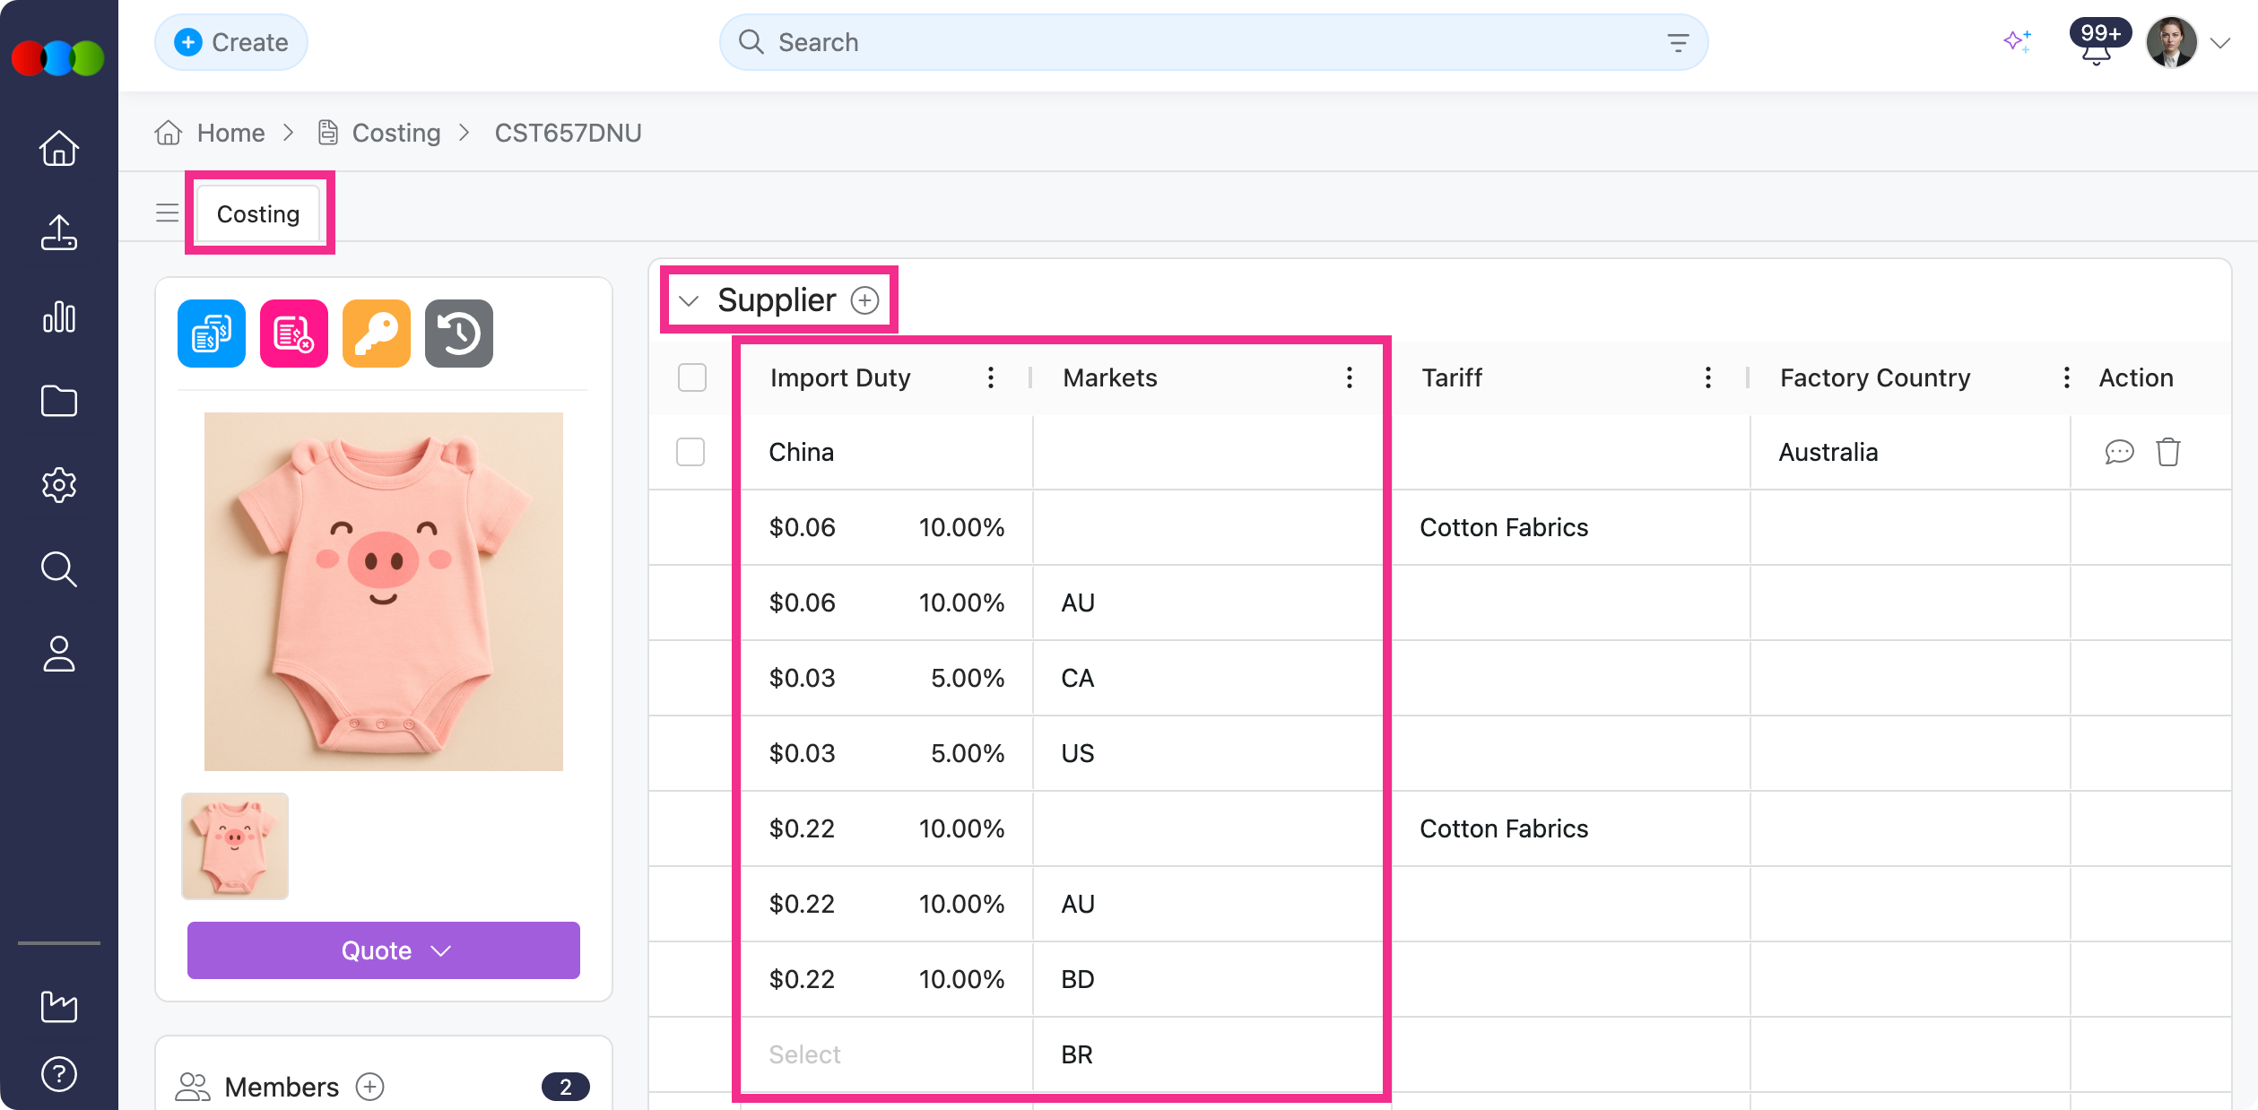
Task: Open the user profile dropdown arrow
Action: 2220,43
